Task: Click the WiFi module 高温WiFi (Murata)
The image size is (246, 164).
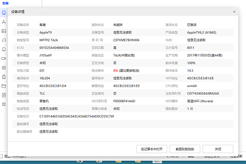Action: pyautogui.click(x=200, y=101)
